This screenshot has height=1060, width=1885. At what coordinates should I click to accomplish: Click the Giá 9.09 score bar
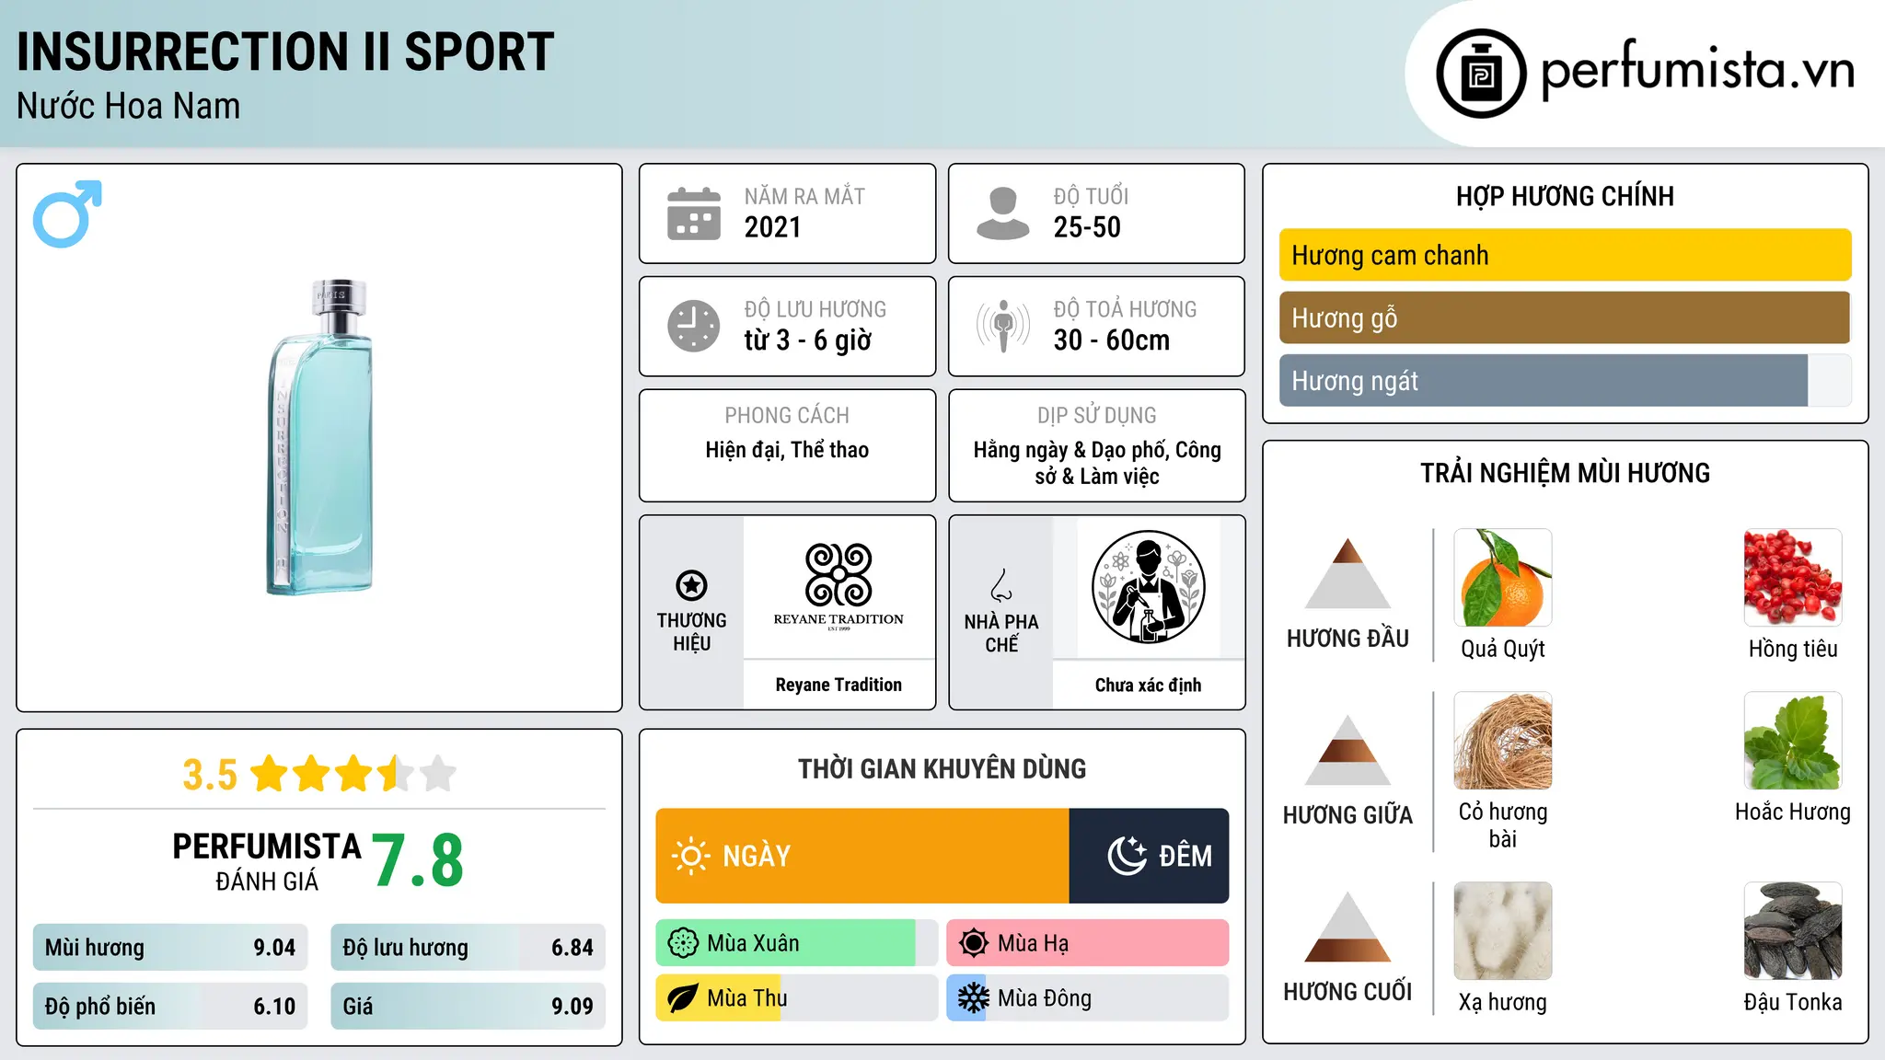click(468, 1006)
